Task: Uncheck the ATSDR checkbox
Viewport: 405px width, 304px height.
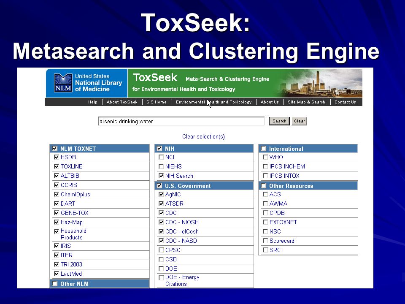Action: click(161, 204)
